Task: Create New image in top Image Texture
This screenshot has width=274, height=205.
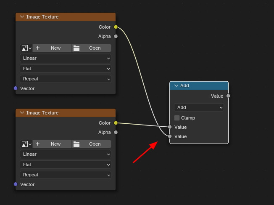Action: click(52, 48)
